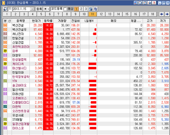The height and width of the screenshot is (135, 170).
Task: Click the purple icon for 마이스코
Action: 5,128
